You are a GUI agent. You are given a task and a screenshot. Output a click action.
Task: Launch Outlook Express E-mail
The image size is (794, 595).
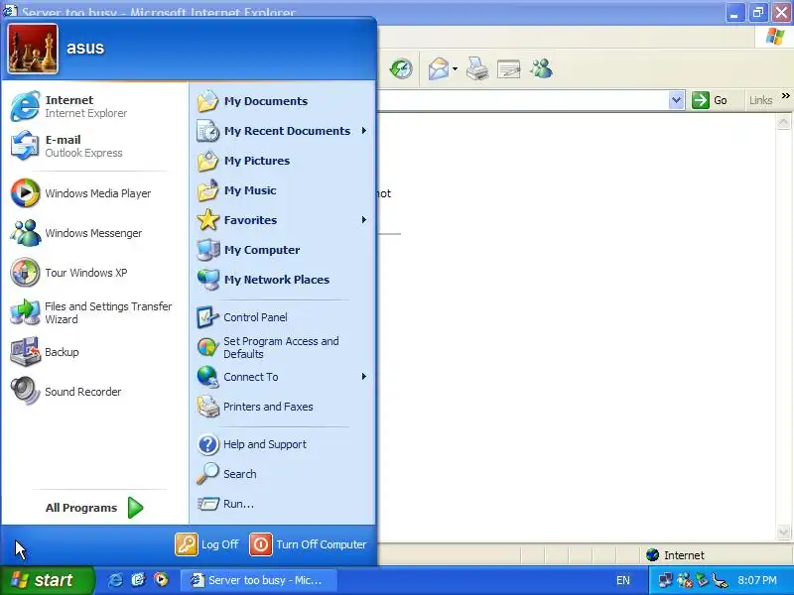coord(93,146)
